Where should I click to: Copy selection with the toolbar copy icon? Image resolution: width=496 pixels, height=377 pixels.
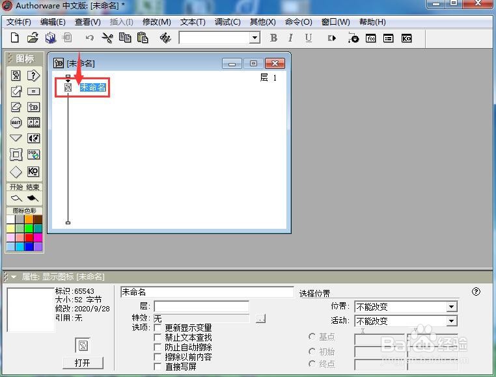coord(125,38)
